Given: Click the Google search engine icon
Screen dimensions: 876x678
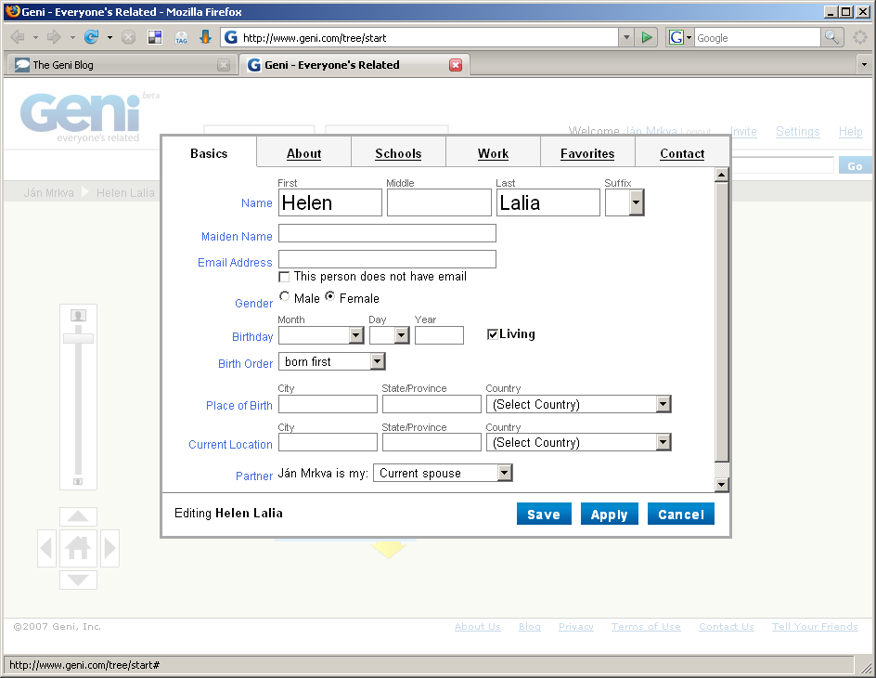Looking at the screenshot, I should [x=676, y=37].
